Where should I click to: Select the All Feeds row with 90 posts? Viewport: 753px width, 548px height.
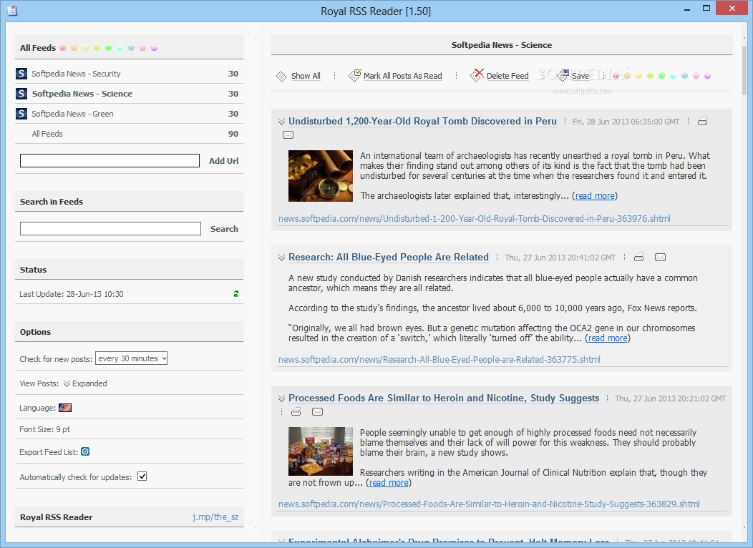pyautogui.click(x=129, y=134)
